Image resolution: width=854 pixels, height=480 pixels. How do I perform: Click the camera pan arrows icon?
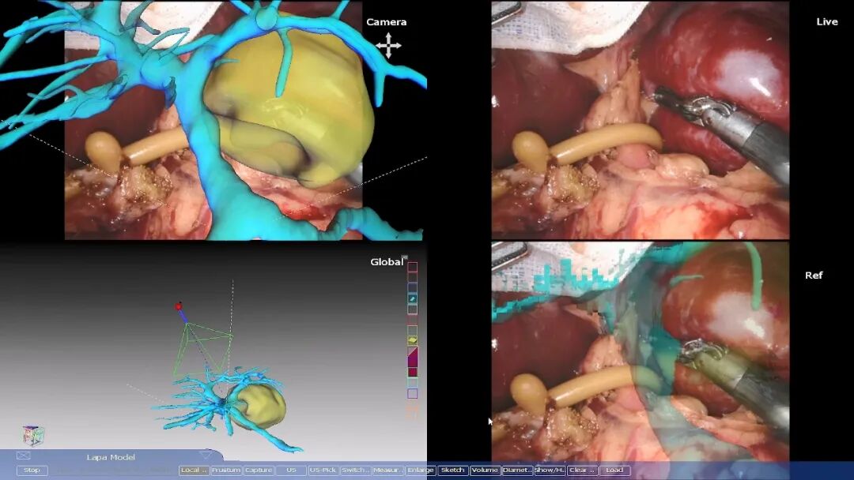(388, 46)
